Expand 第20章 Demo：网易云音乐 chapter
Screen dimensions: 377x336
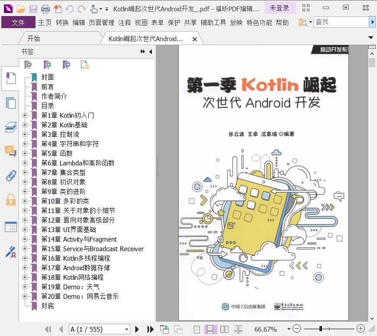coord(25,296)
